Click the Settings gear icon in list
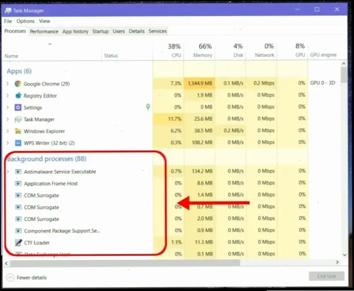This screenshot has width=354, height=291. click(18, 107)
